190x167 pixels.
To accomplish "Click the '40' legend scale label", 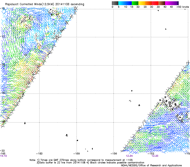I will 165,7.
